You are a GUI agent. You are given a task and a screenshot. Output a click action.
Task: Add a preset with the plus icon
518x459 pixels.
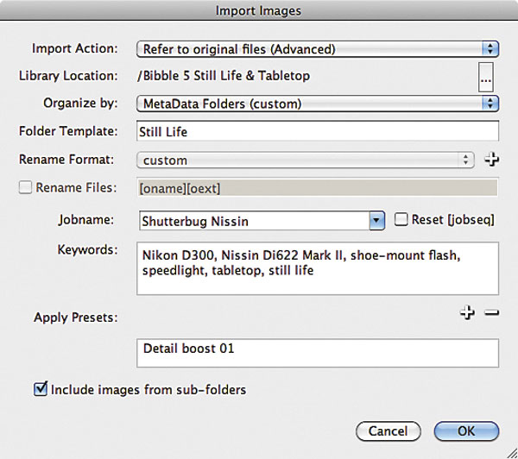coord(467,312)
